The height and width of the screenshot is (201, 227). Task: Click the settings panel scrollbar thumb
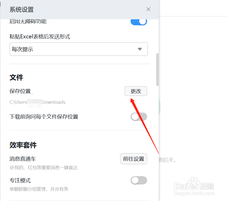click(157, 69)
